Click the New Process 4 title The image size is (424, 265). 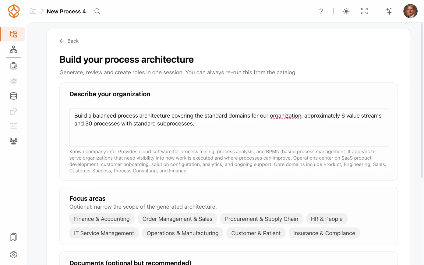[x=66, y=11]
